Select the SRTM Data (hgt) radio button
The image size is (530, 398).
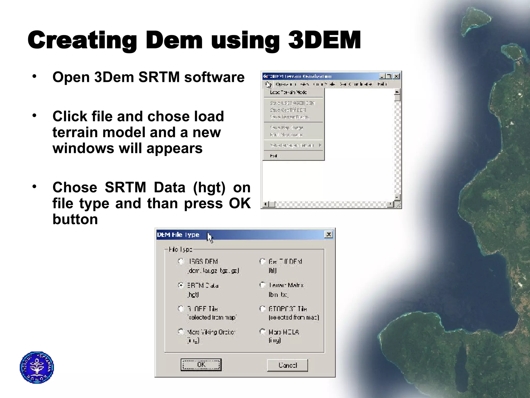pyautogui.click(x=181, y=285)
